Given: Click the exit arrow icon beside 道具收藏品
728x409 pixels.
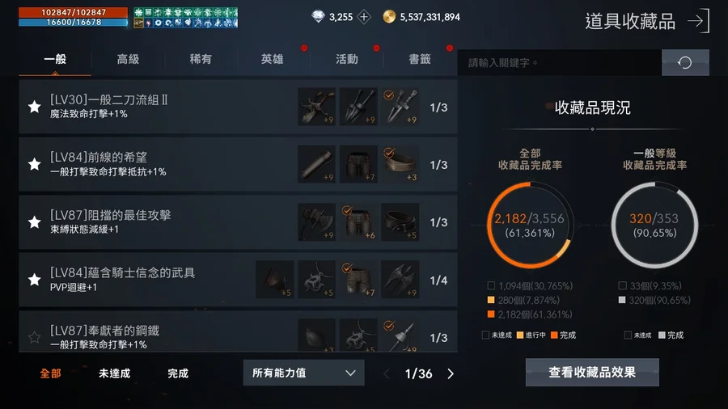Looking at the screenshot, I should point(699,21).
